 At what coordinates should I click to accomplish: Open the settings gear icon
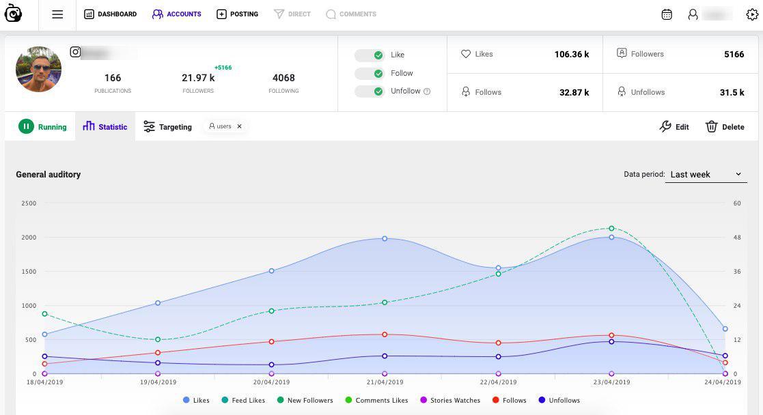point(752,14)
